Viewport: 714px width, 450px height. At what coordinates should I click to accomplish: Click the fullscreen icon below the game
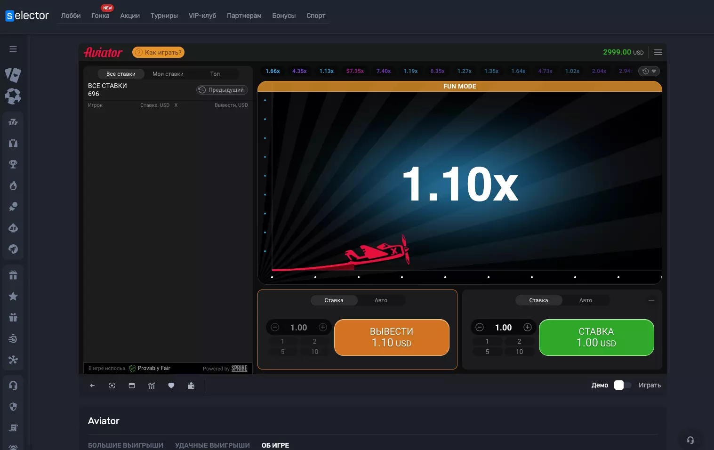click(112, 386)
